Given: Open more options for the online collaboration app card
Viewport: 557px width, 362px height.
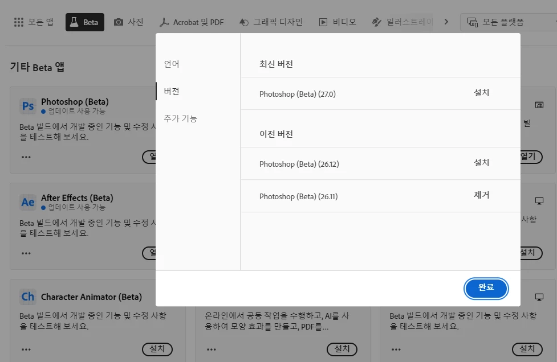Looking at the screenshot, I should [212, 349].
